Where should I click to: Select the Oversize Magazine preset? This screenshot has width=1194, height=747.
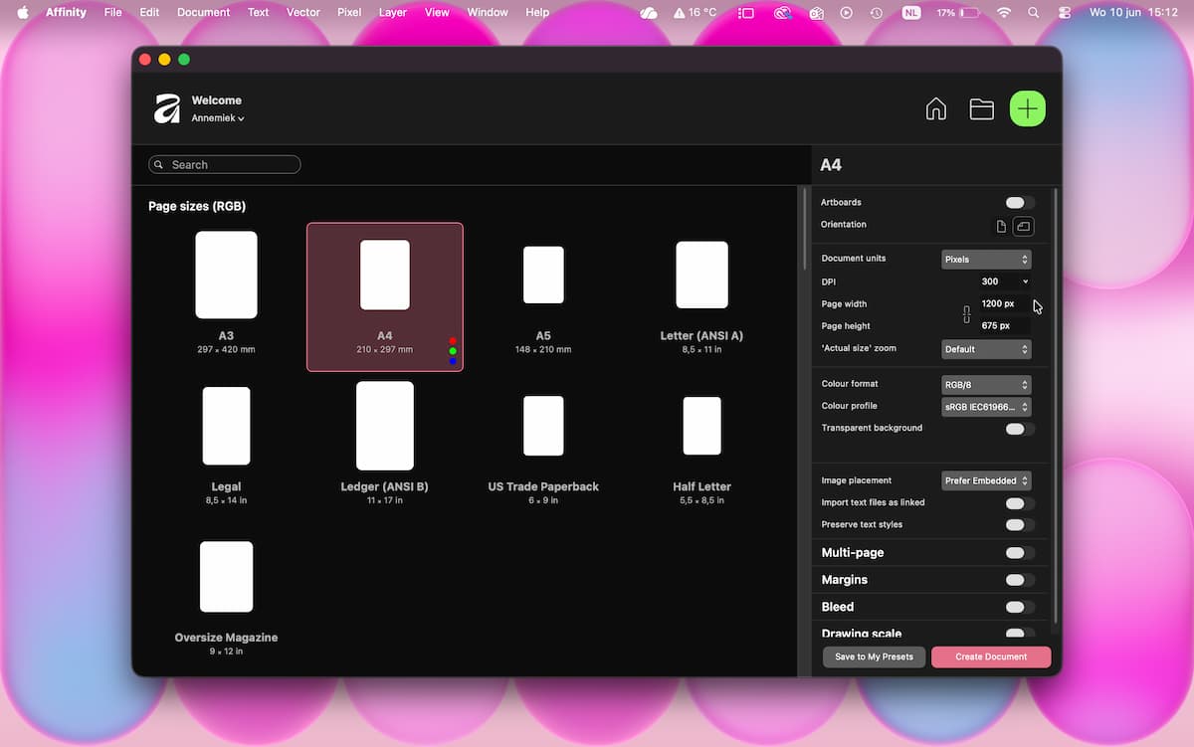(x=226, y=597)
